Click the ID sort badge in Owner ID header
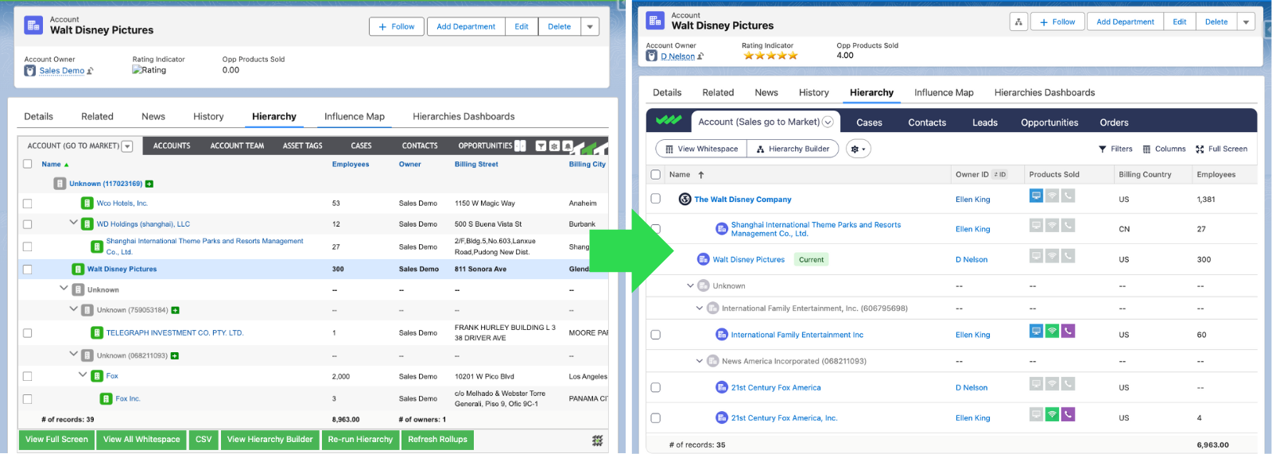1272x454 pixels. [x=1000, y=174]
